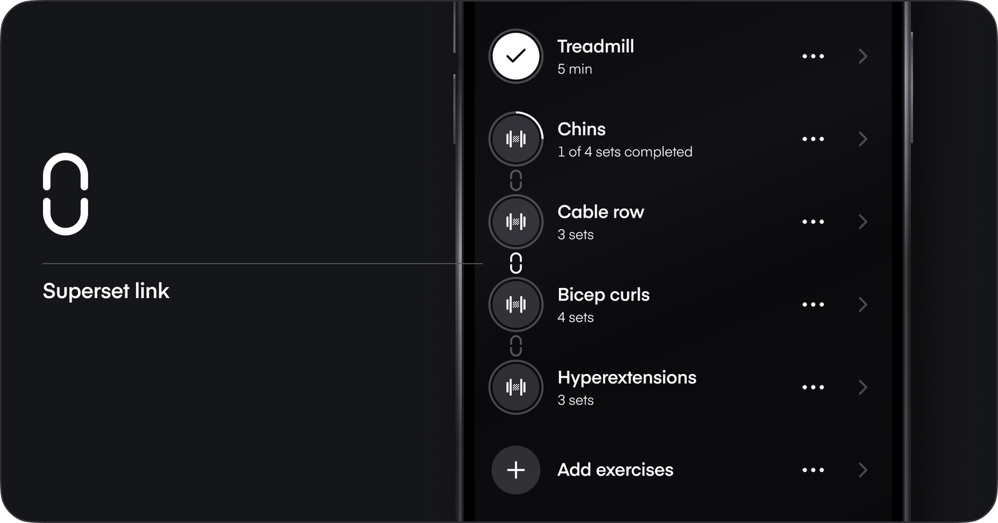This screenshot has height=523, width=998.
Task: Click the Chins barbell exercise icon
Action: (516, 138)
